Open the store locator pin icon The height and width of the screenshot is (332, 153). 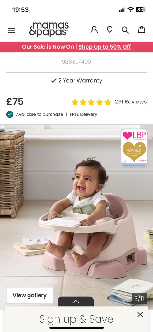[x=110, y=30]
